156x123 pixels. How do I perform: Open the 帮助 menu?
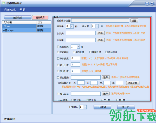[x=22, y=10]
